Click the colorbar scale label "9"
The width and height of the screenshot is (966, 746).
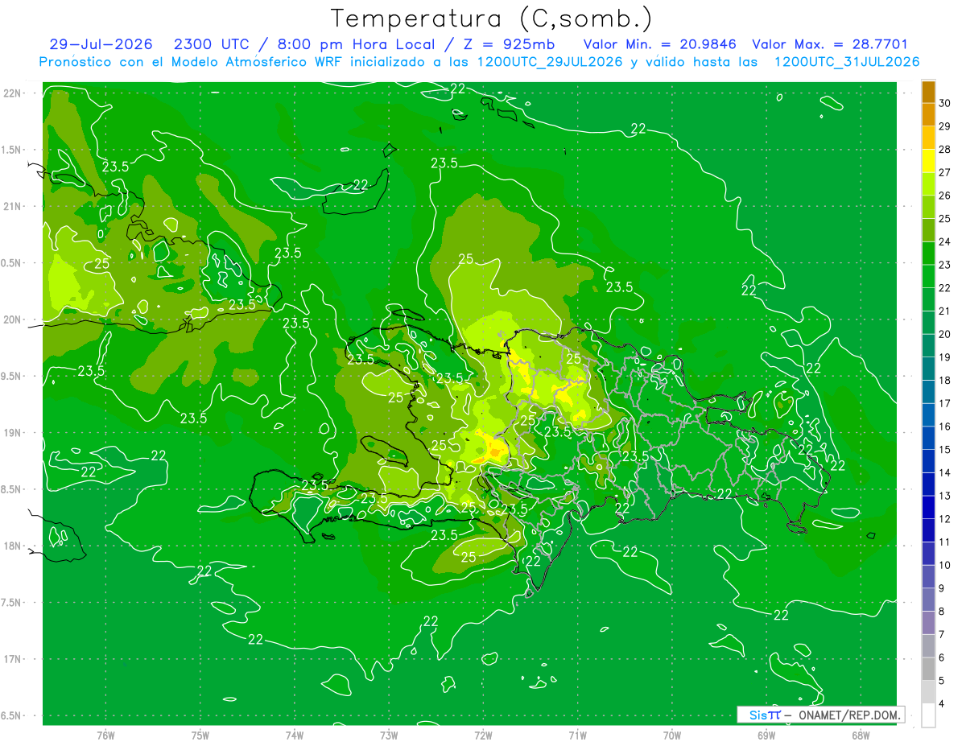pos(941,588)
